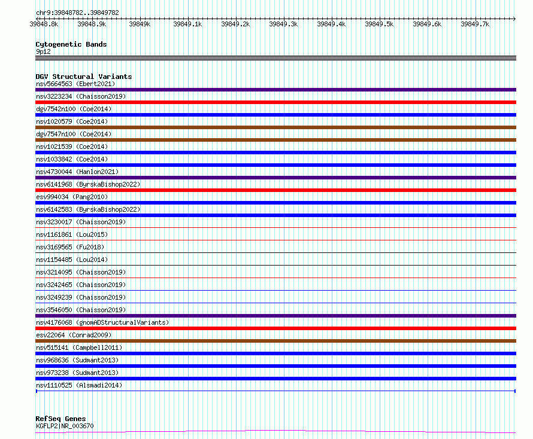Click the 39848.8k ruler tick label
Viewport: 533px width, 439px height.
click(44, 24)
